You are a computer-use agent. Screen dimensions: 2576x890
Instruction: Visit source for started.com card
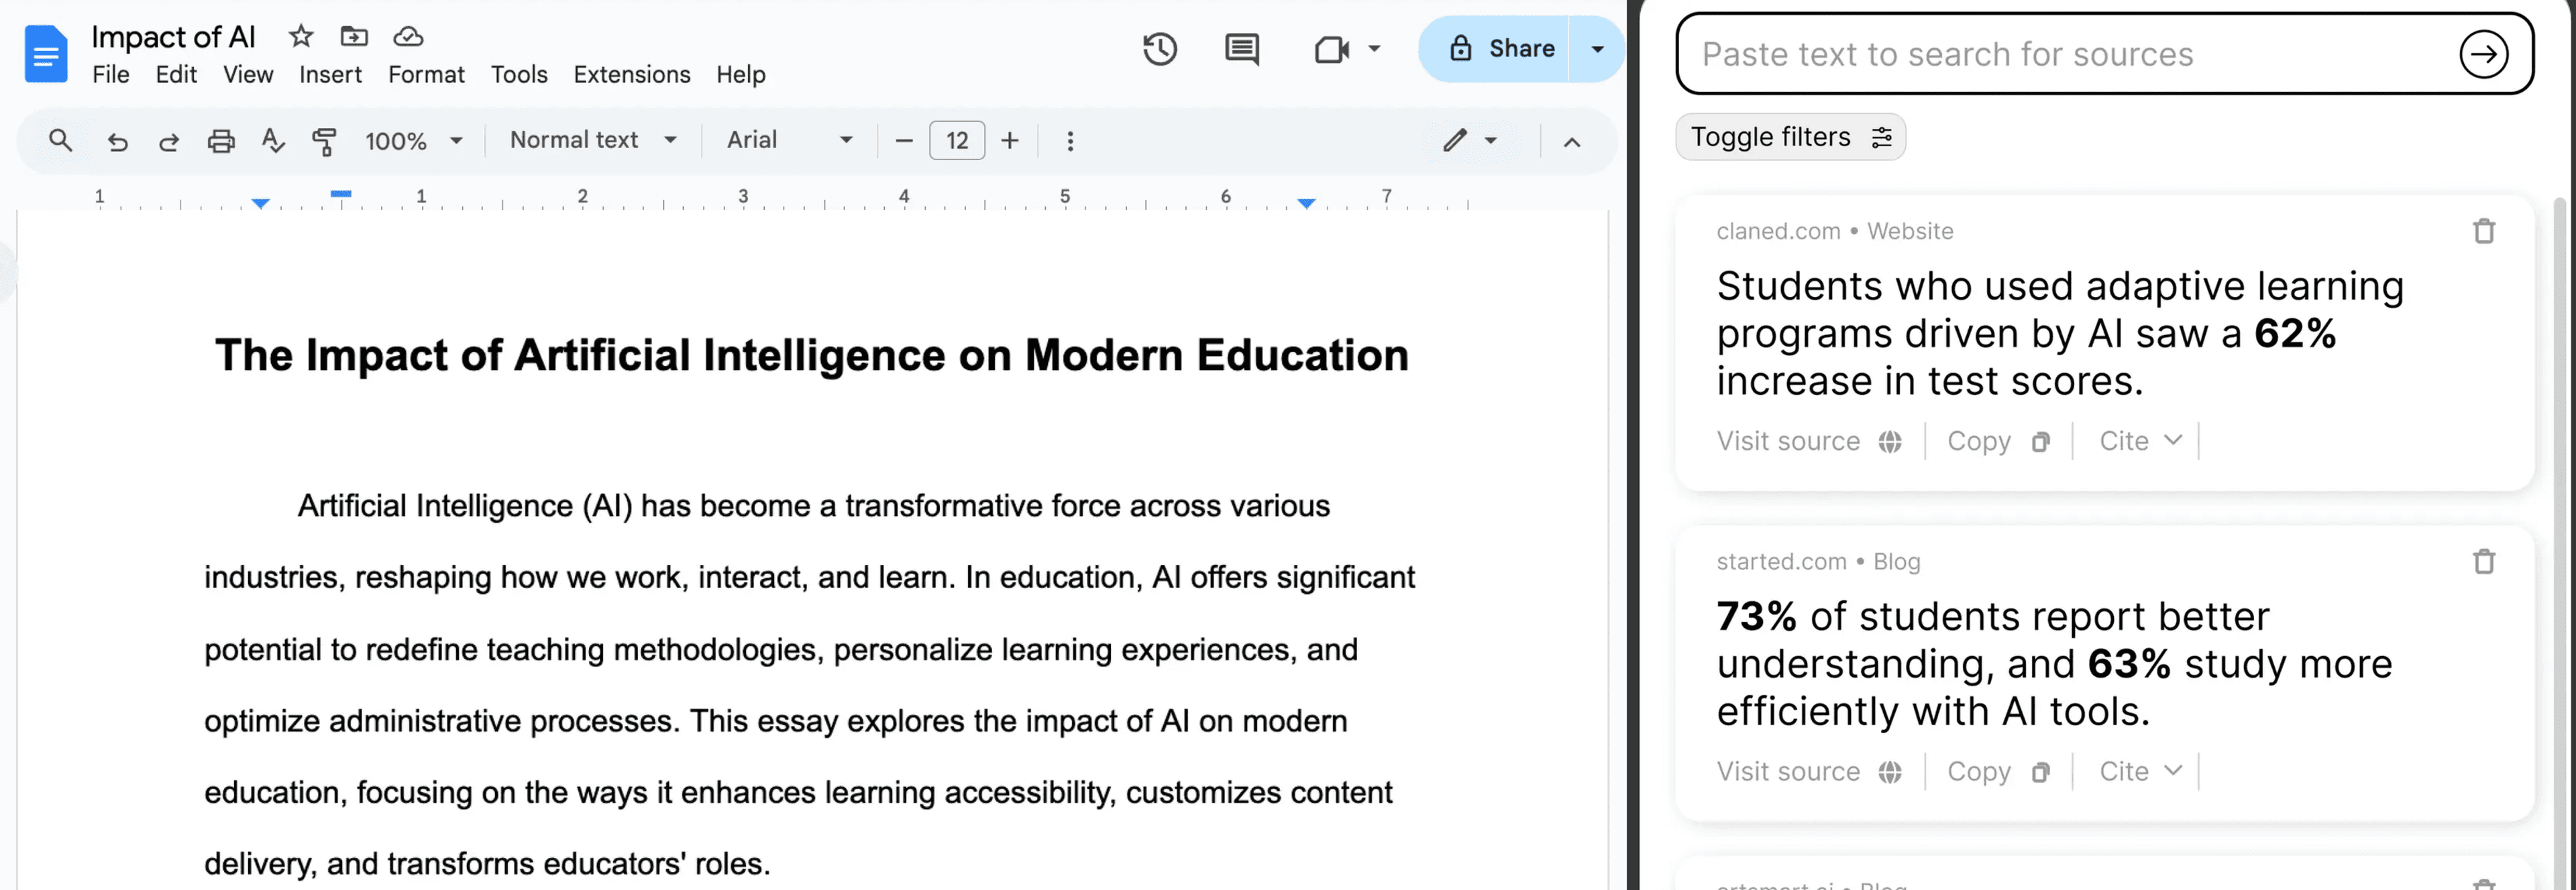(1809, 771)
